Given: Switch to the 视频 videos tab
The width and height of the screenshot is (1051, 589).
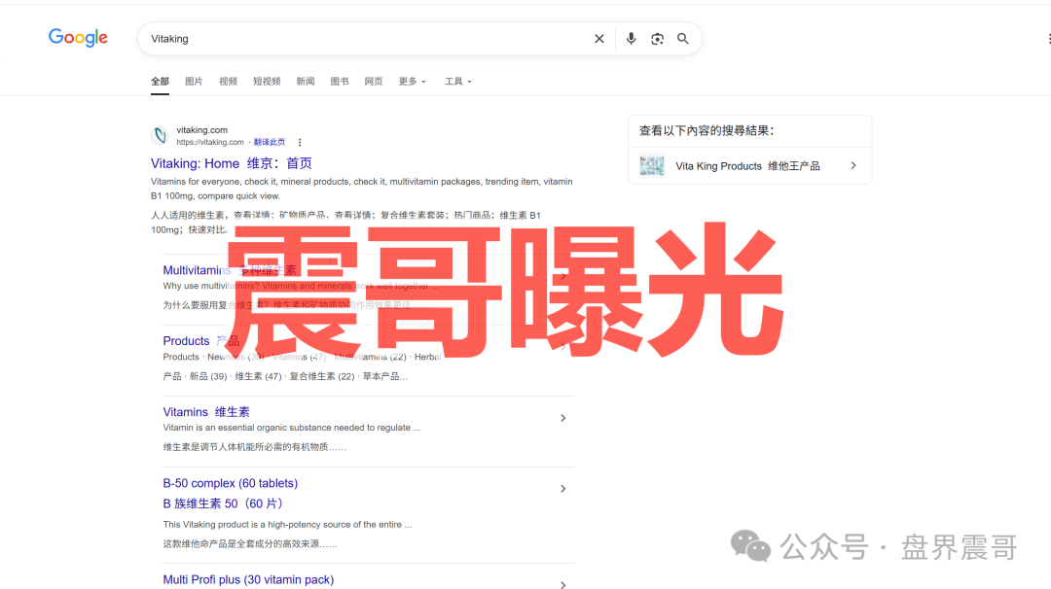Looking at the screenshot, I should point(228,82).
